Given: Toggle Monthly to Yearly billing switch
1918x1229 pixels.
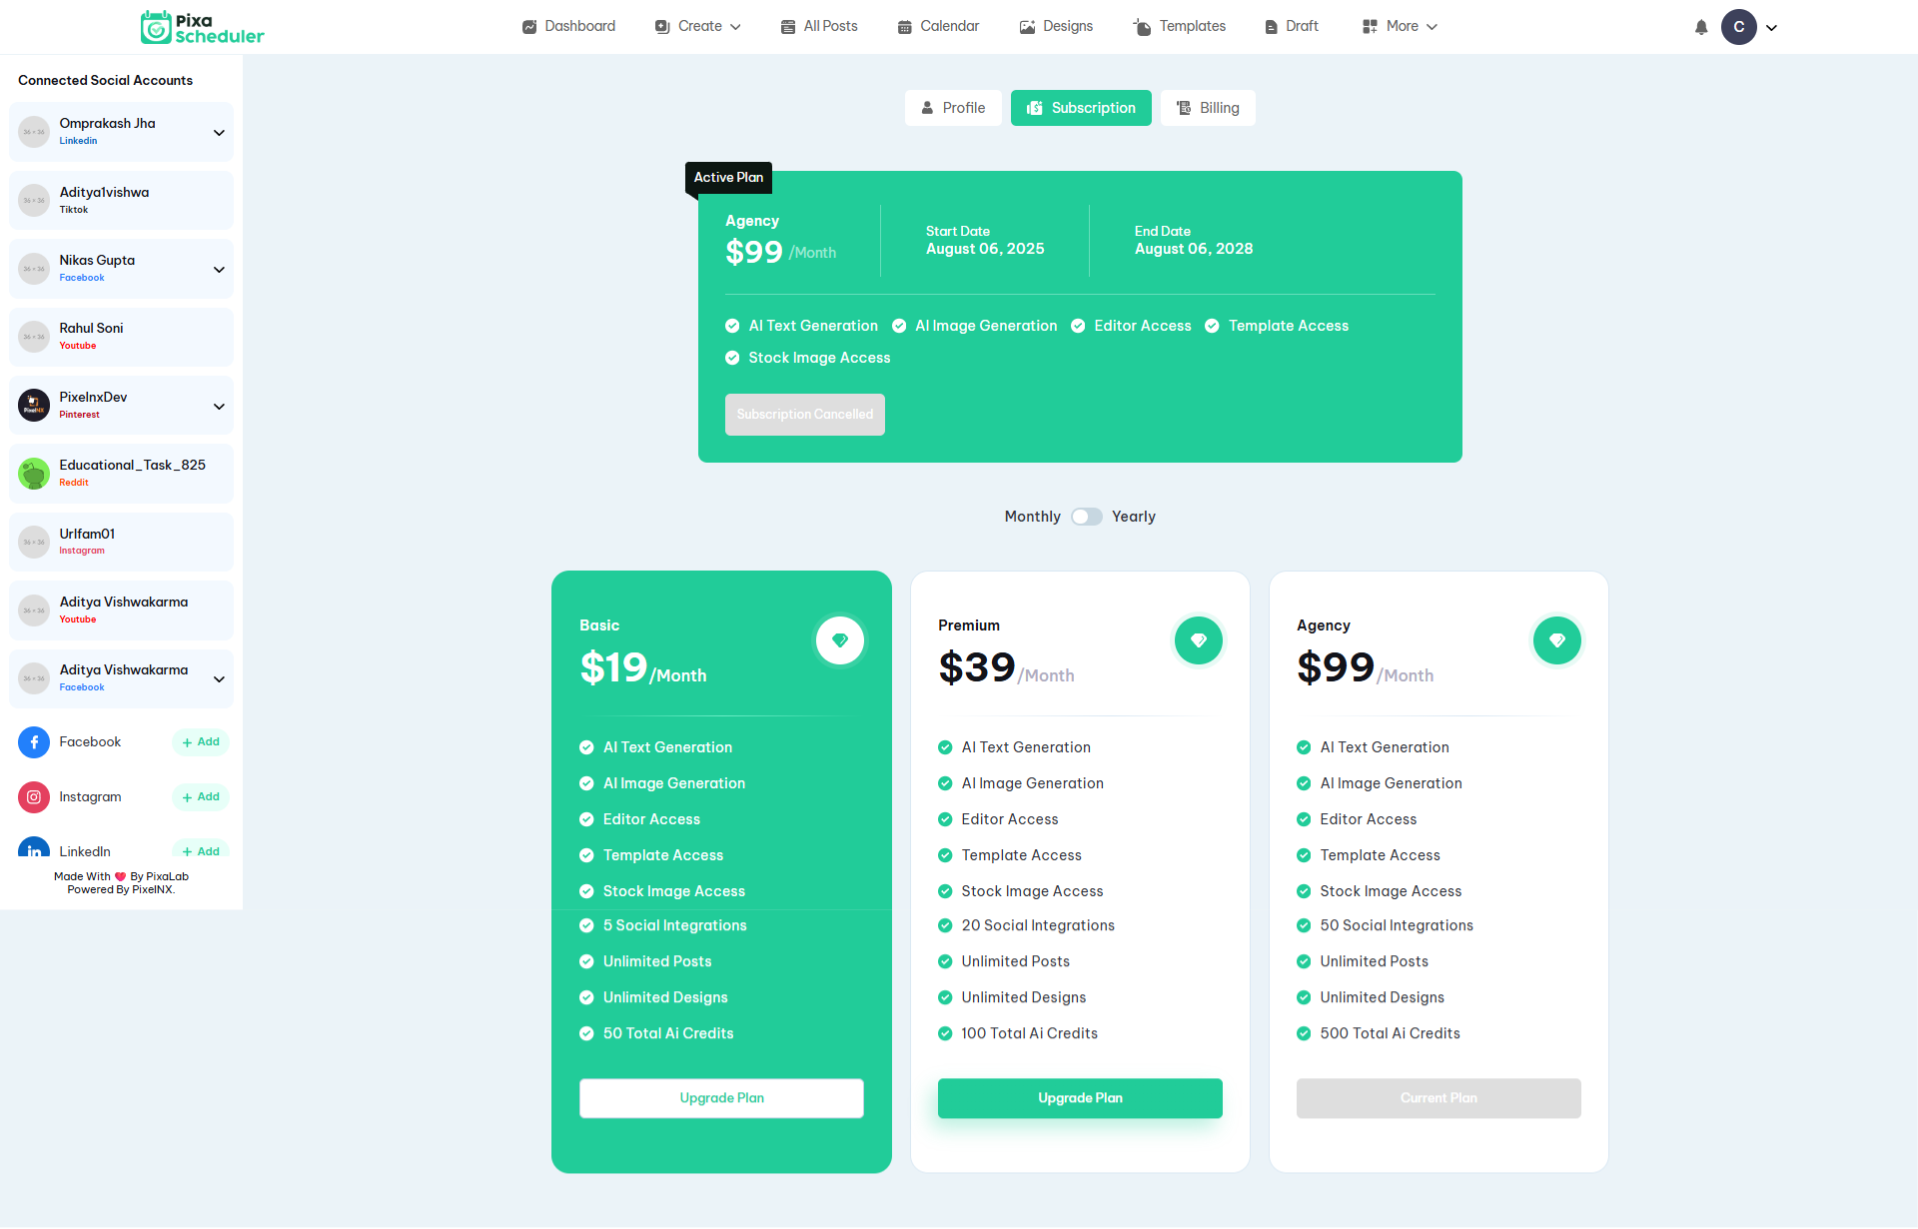Looking at the screenshot, I should [1086, 517].
